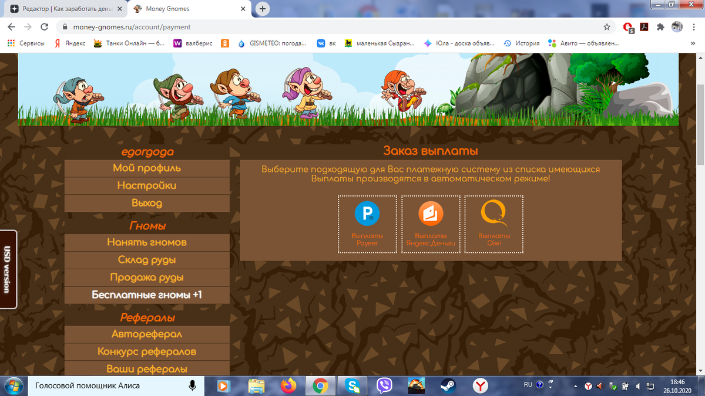Screen dimensions: 705x396
Task: Open the Танки Онлайн bookmark
Action: pos(129,43)
